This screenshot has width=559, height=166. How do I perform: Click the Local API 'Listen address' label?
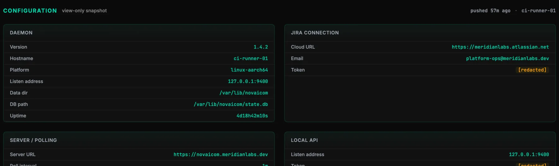[307, 155]
